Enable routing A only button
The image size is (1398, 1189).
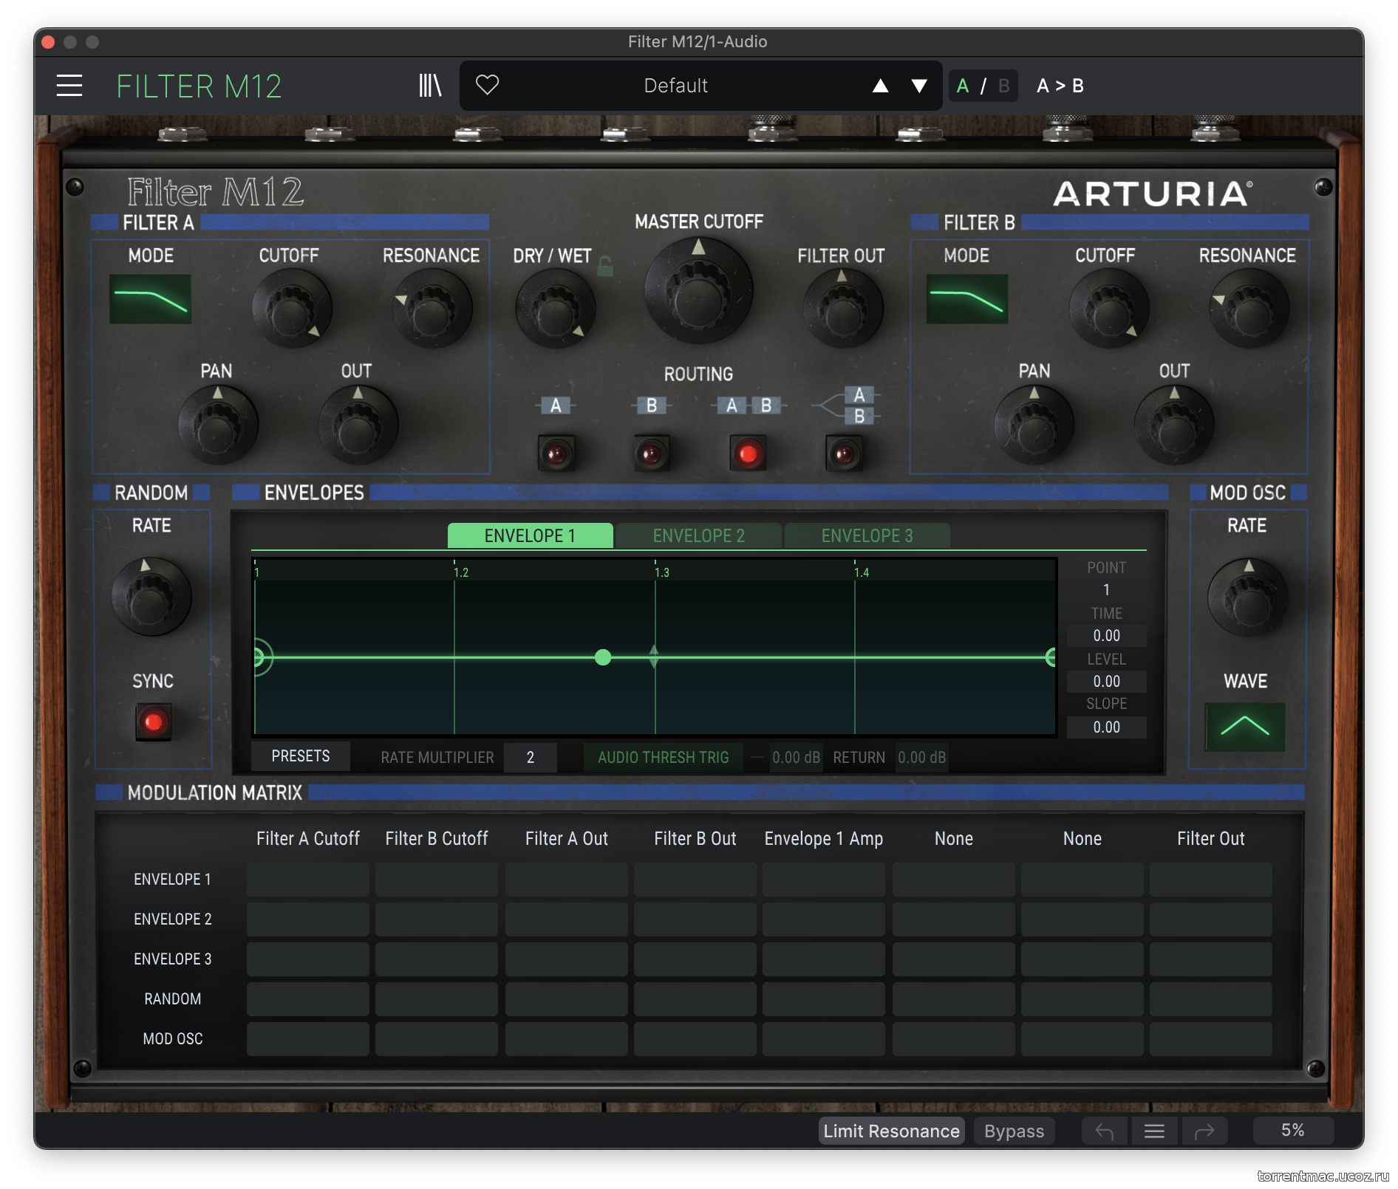point(556,453)
